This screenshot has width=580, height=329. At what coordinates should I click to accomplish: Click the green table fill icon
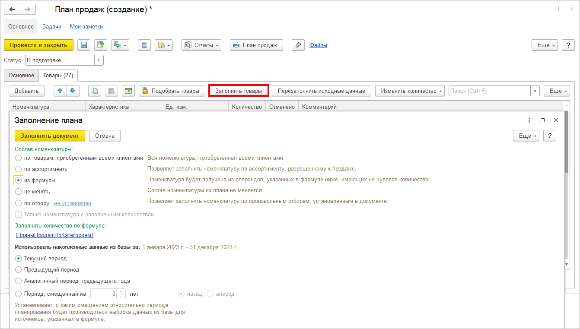coord(128,91)
